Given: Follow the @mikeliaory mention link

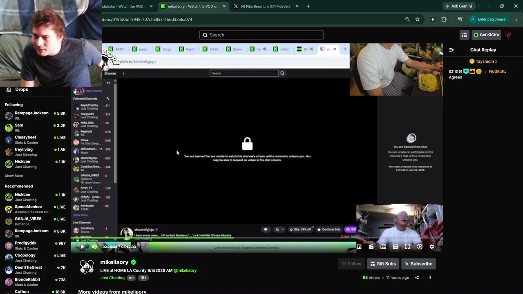Looking at the screenshot, I should pyautogui.click(x=185, y=270).
